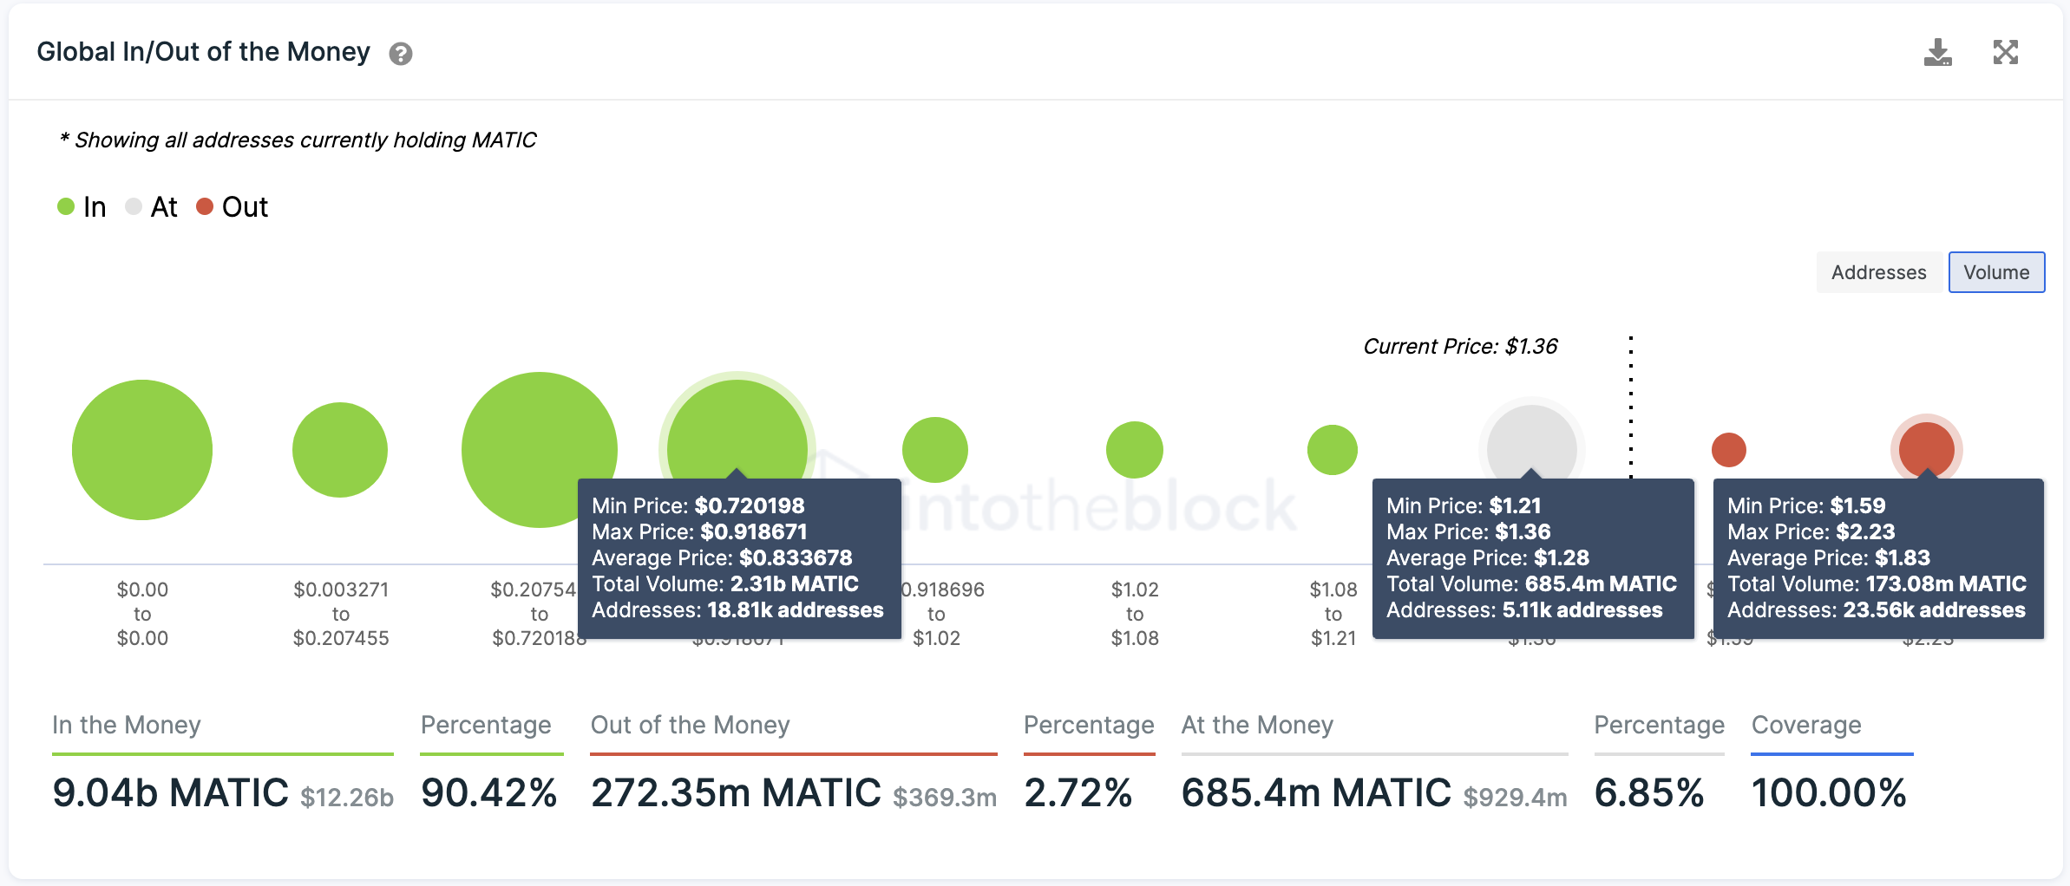Viewport: 2070px width, 886px height.
Task: Click the Global In/Out of the Money title
Action: click(x=203, y=52)
